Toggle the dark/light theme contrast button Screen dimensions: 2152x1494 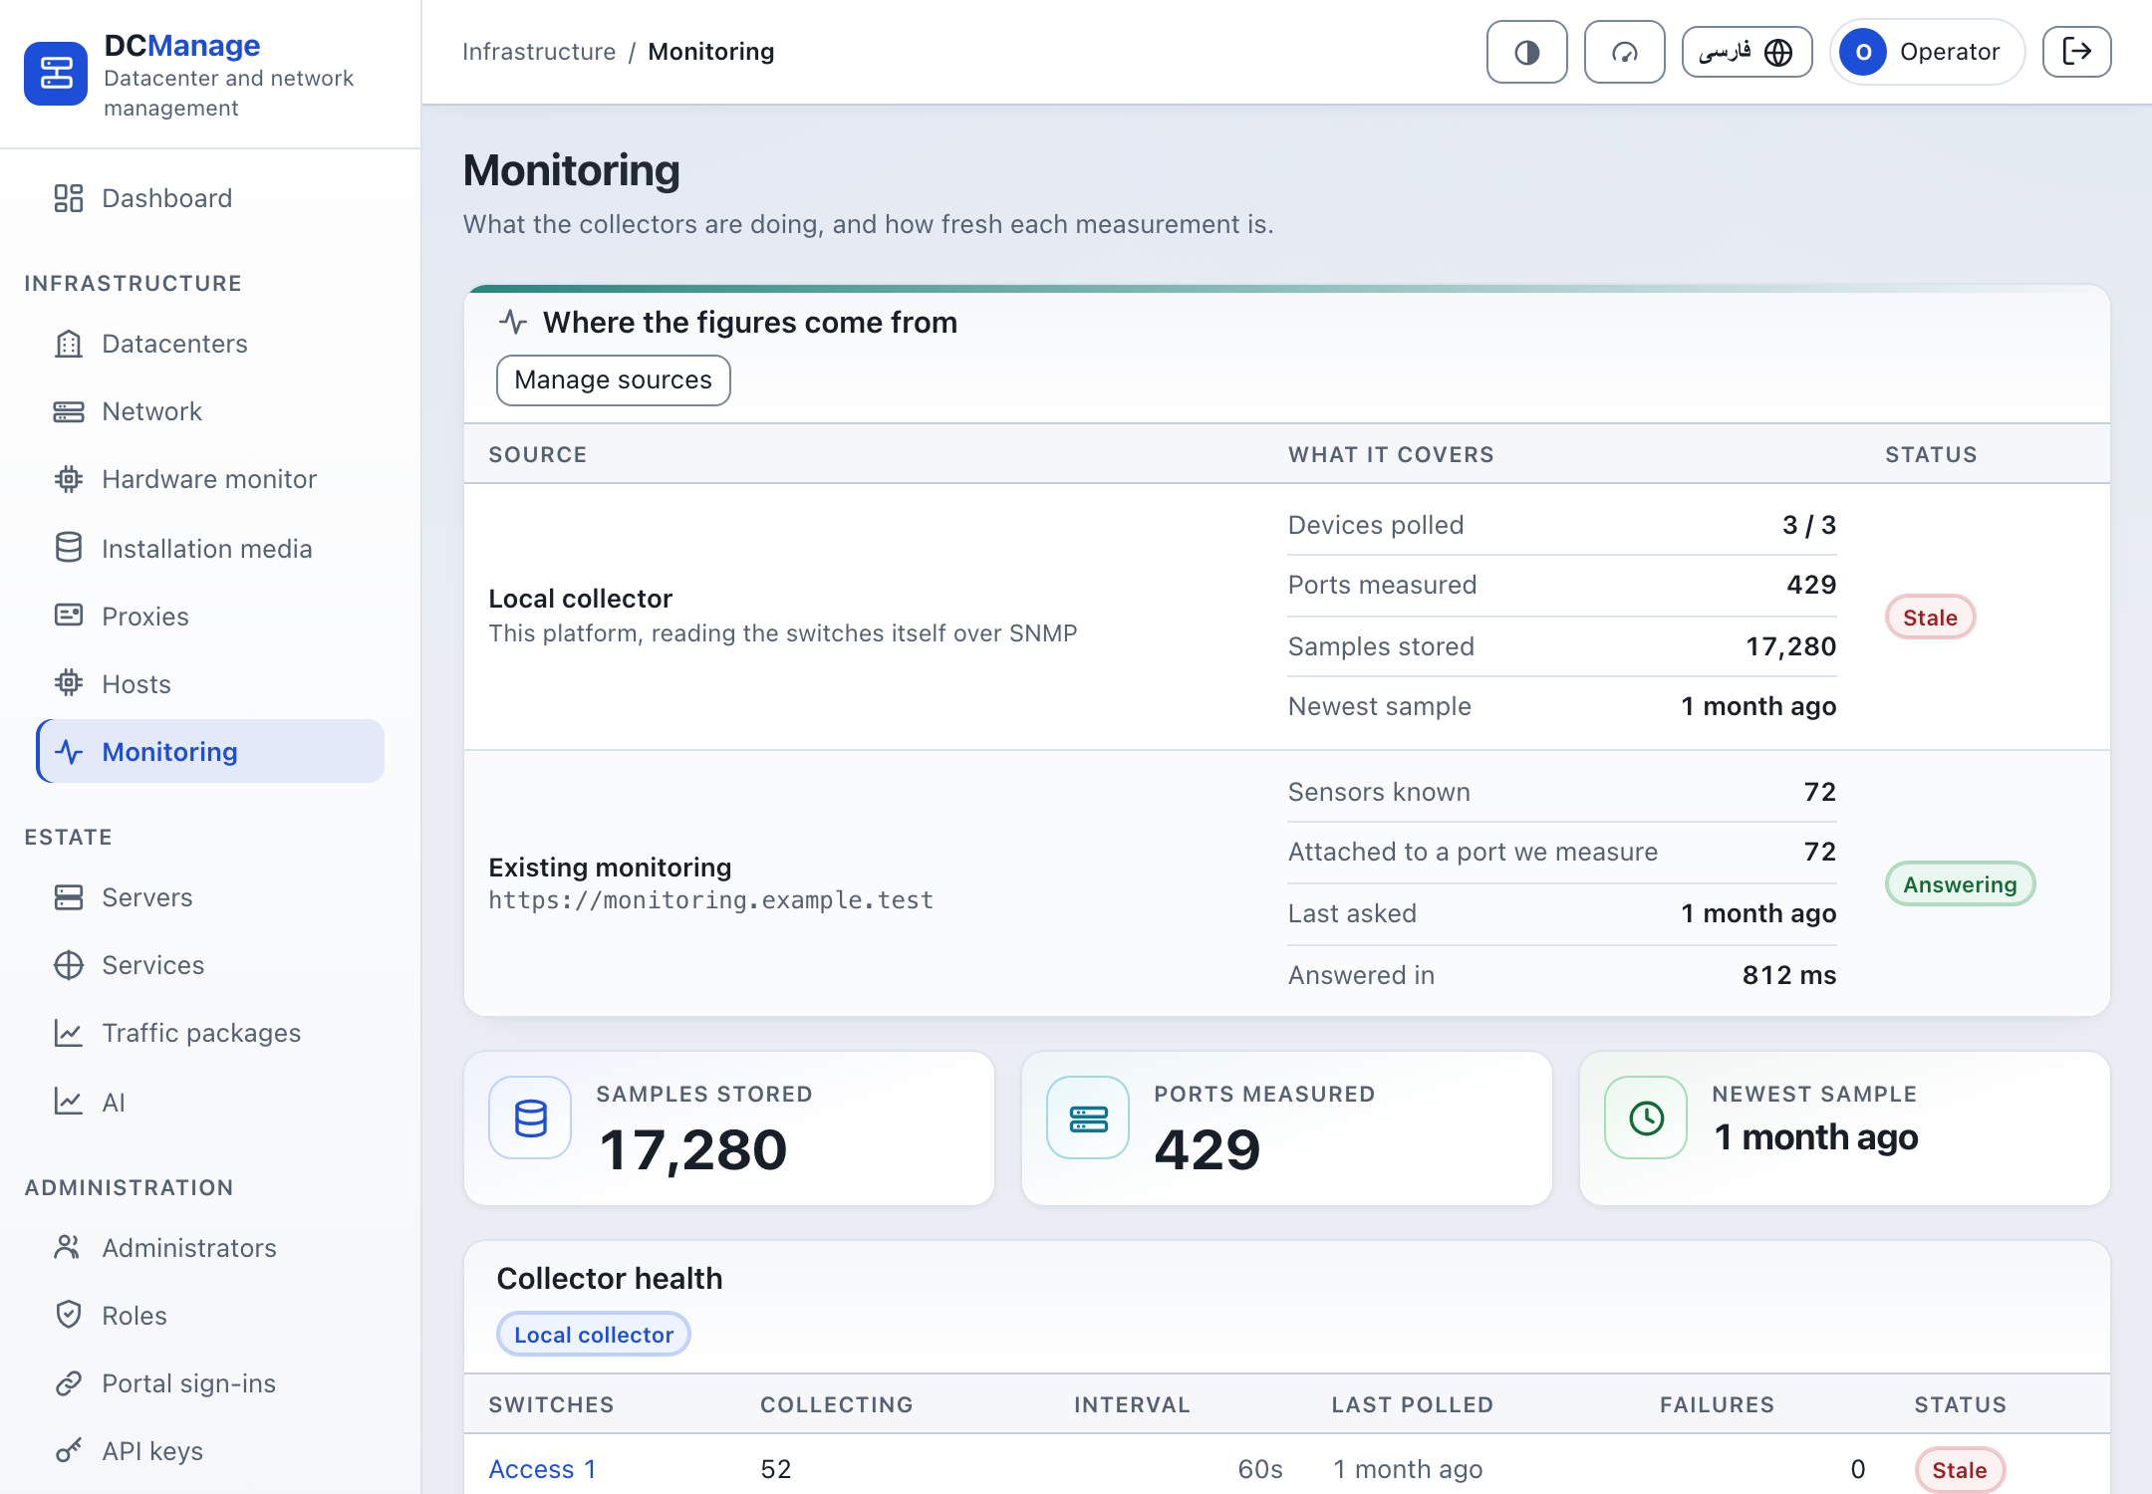click(x=1526, y=52)
